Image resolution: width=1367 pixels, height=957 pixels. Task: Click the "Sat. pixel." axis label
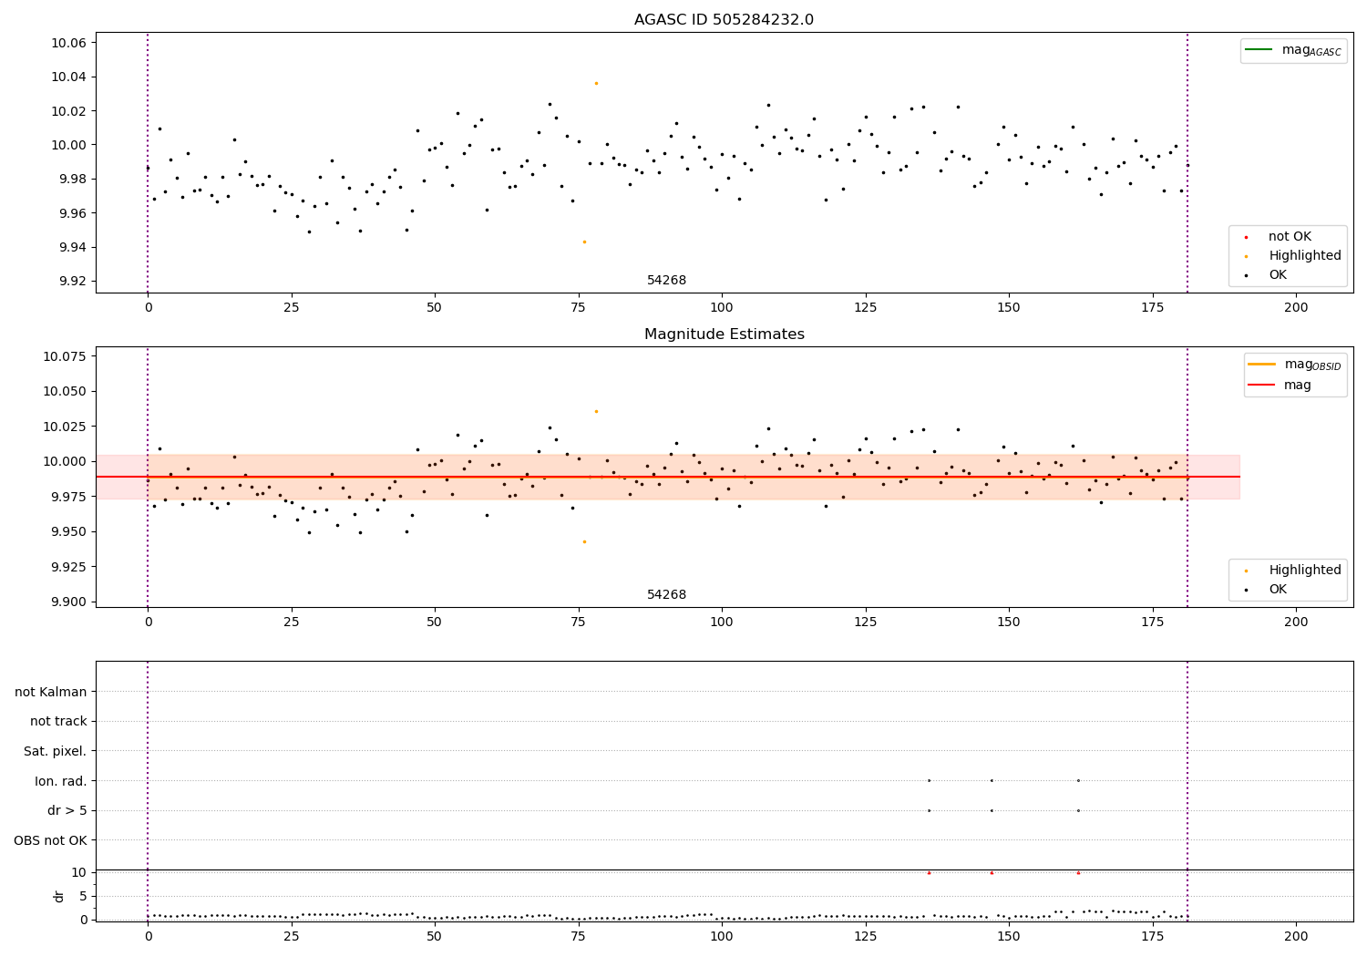coord(56,751)
